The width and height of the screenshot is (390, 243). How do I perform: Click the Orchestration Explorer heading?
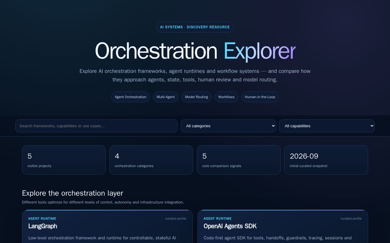195,51
